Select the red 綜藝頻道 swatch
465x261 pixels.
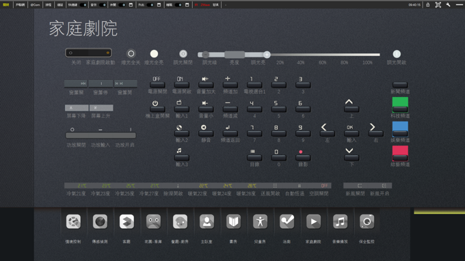[x=400, y=153]
